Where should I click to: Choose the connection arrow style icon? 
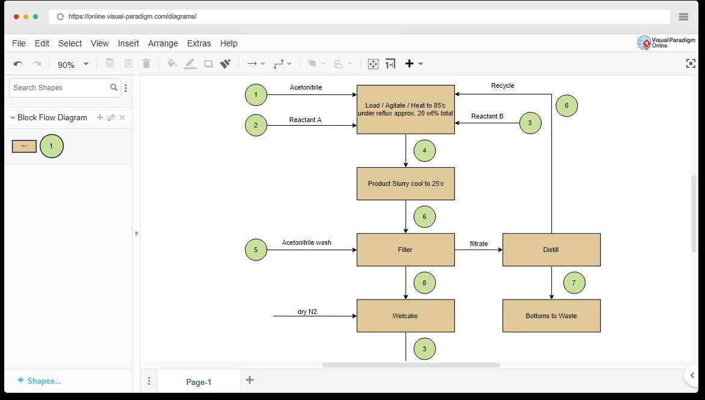pos(252,64)
